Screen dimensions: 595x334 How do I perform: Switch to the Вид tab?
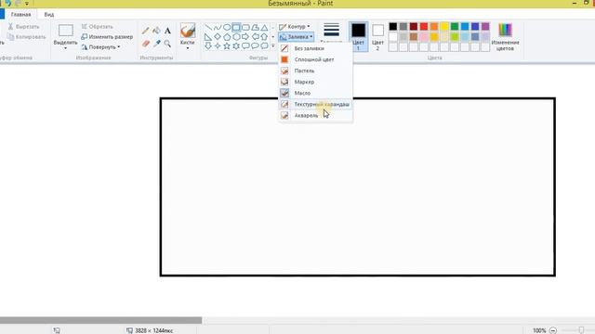[49, 15]
